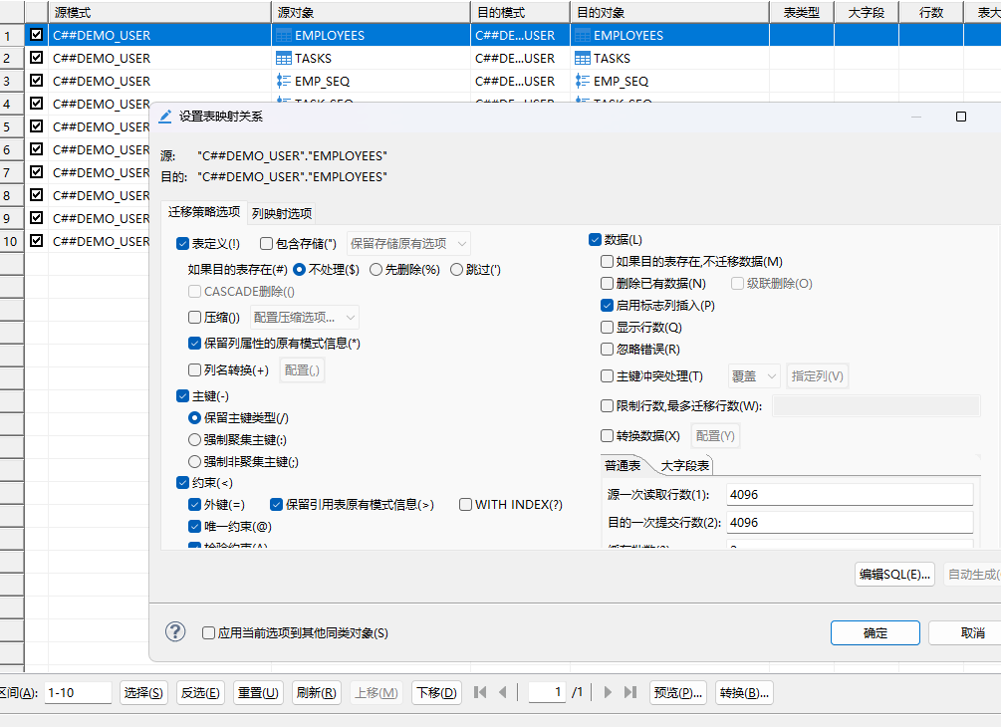The width and height of the screenshot is (1001, 727).
Task: Click the next-page arrow icon
Action: pyautogui.click(x=608, y=692)
